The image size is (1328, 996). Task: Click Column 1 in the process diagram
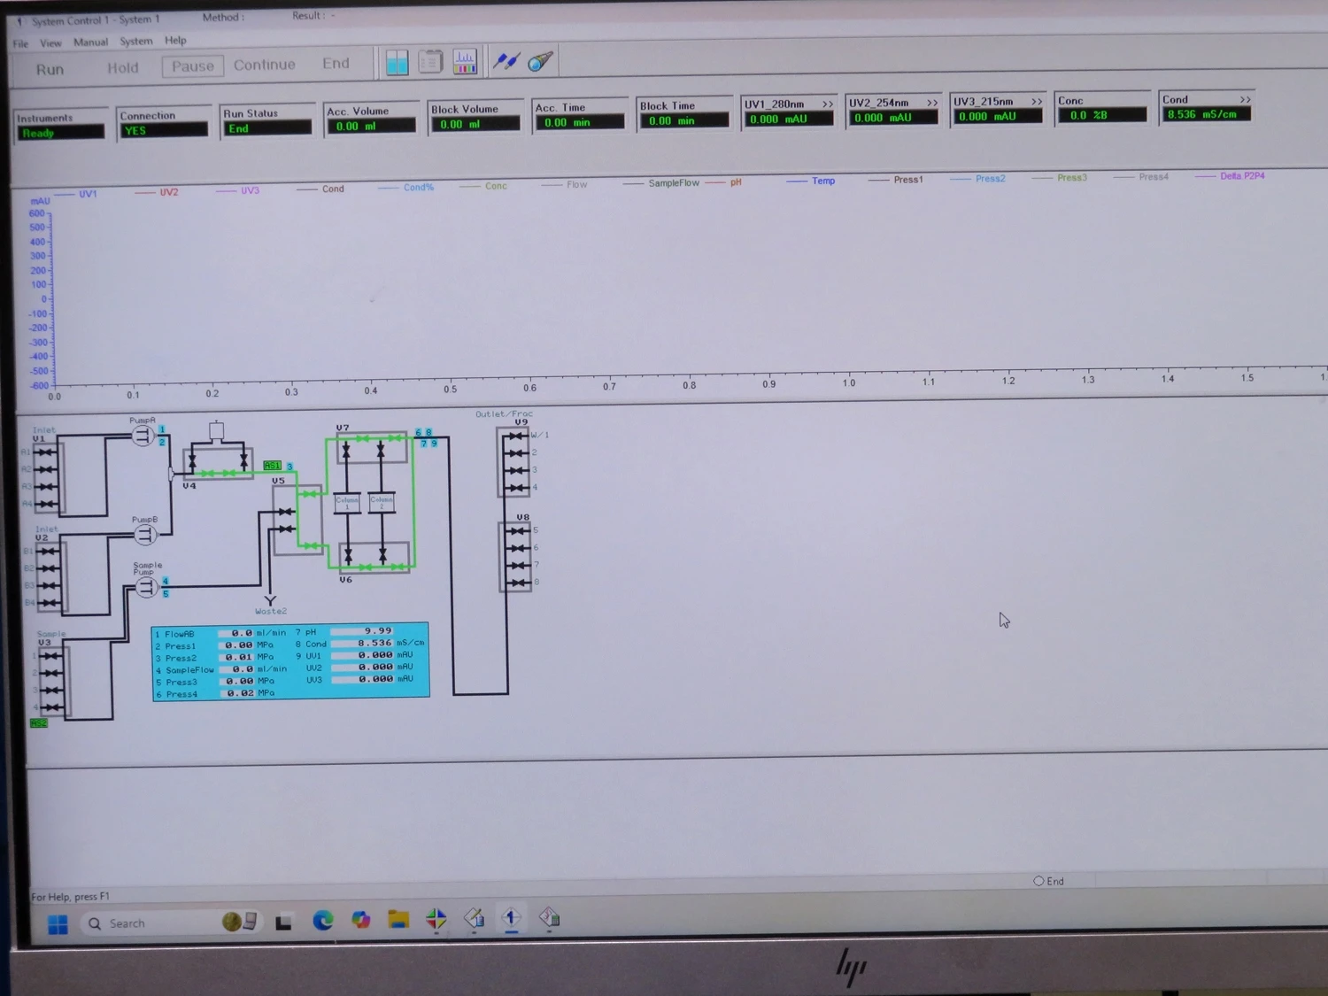346,503
